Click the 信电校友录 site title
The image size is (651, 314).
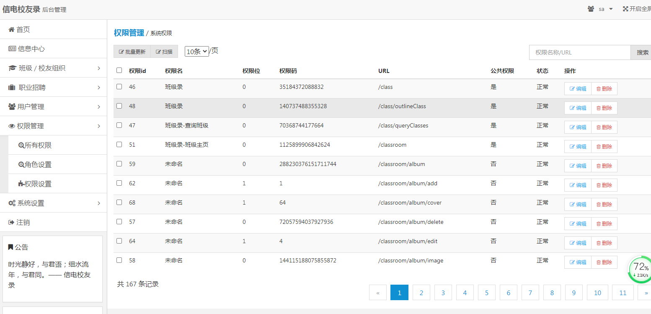[x=21, y=9]
